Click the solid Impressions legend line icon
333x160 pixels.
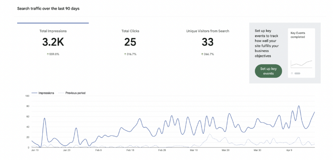[34, 93]
